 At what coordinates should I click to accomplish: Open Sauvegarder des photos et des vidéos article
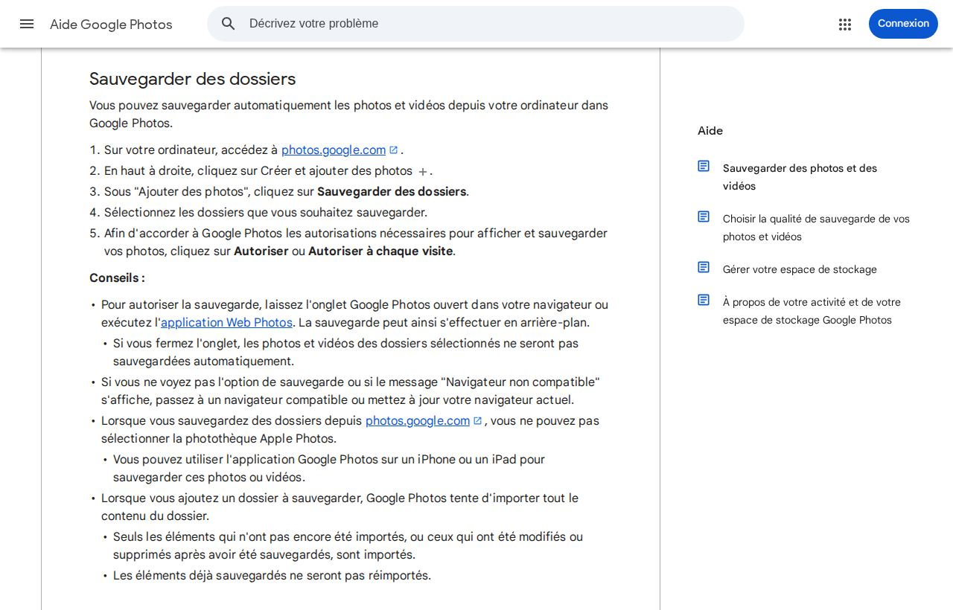[x=800, y=177]
